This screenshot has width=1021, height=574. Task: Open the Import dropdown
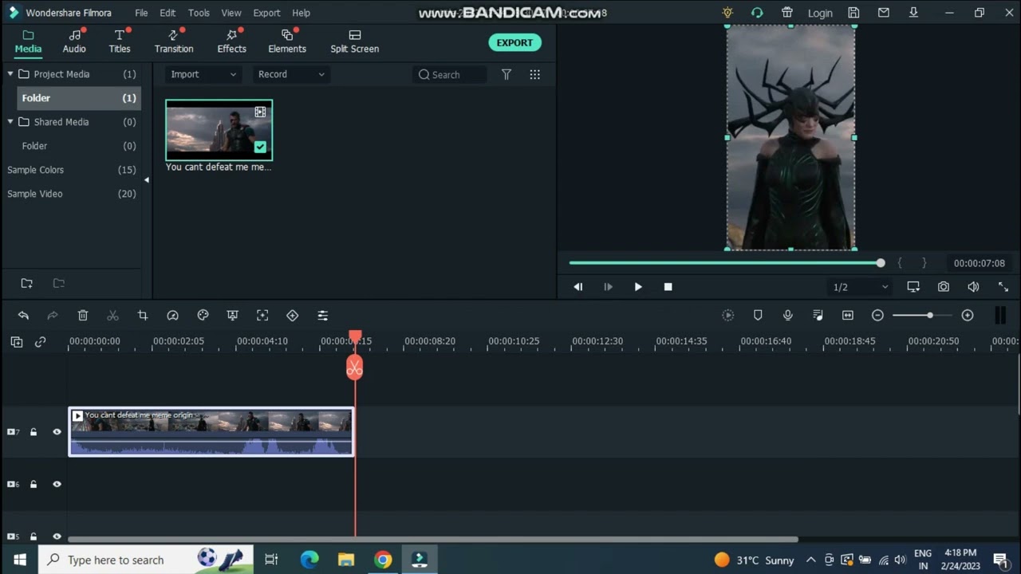[x=203, y=74]
